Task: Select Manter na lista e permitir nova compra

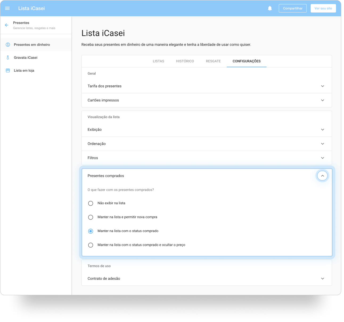Action: [91, 217]
